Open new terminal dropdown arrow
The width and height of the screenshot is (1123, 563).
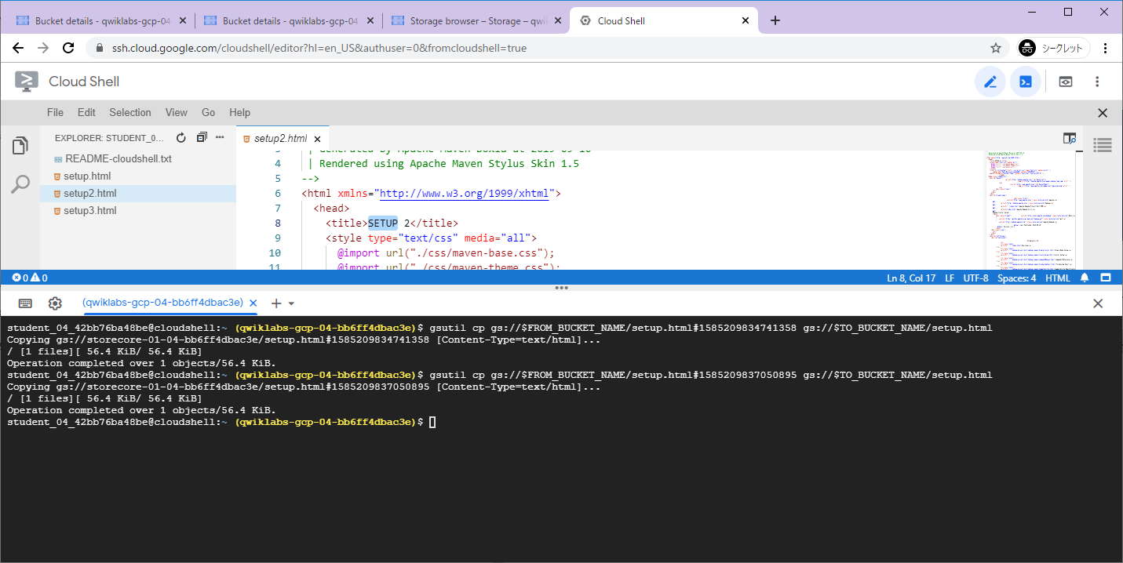click(x=291, y=303)
